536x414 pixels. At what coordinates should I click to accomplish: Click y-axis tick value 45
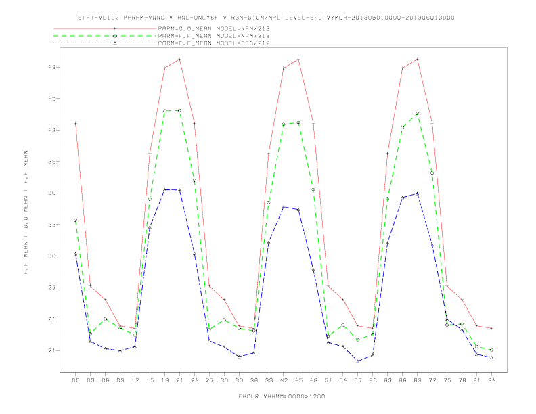51,98
